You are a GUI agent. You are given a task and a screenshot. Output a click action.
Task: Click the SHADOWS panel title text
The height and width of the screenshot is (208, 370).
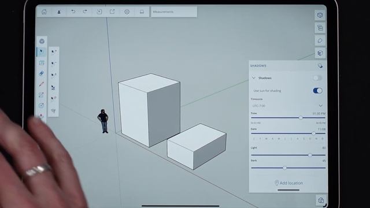point(258,66)
